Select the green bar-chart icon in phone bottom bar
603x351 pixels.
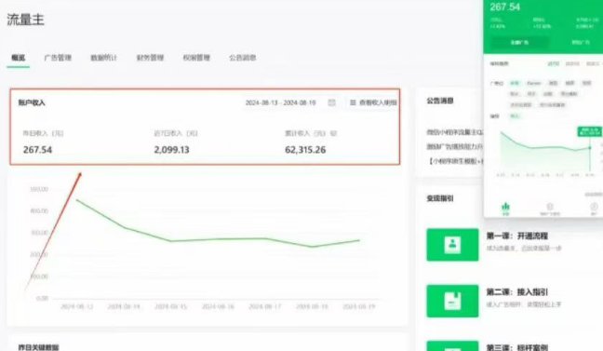pos(505,208)
